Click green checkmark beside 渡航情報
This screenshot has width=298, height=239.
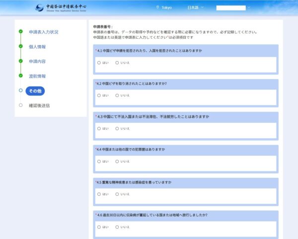coord(20,76)
